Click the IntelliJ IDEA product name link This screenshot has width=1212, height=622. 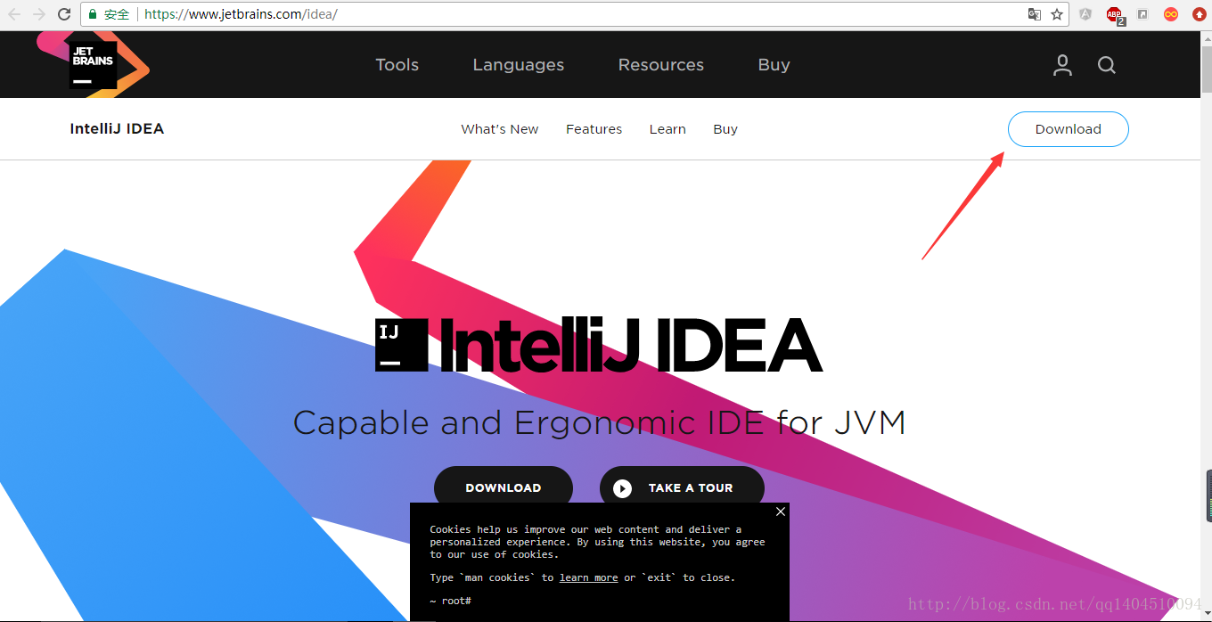(x=117, y=129)
